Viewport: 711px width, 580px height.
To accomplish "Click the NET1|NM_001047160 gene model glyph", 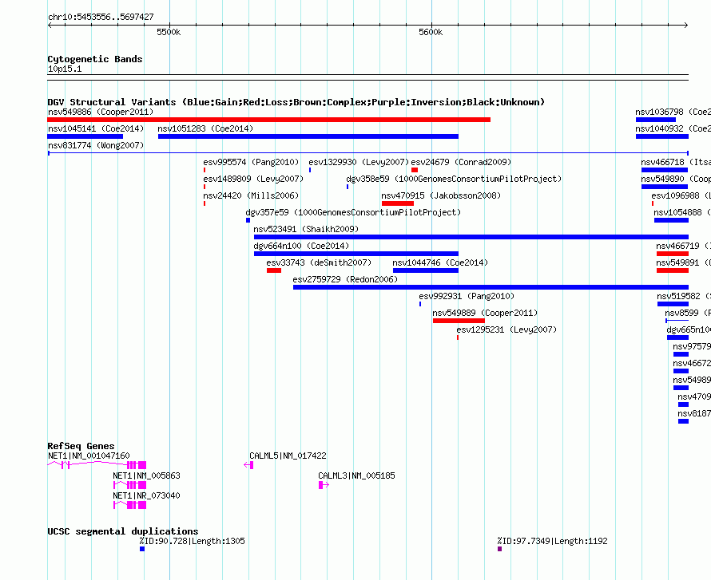I will pyautogui.click(x=97, y=465).
